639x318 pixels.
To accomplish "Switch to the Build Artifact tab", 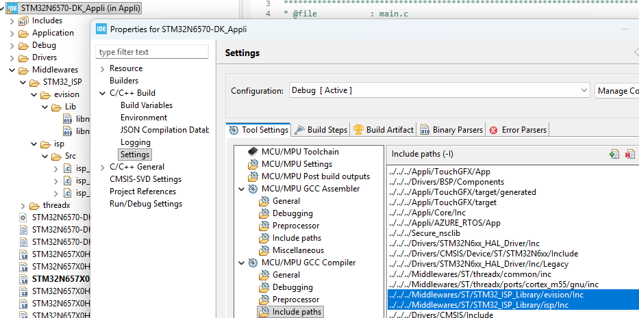I will pyautogui.click(x=384, y=129).
